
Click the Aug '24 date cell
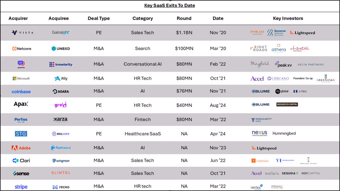pyautogui.click(x=218, y=105)
